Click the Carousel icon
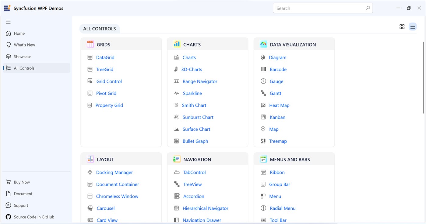The image size is (426, 224). tap(90, 208)
